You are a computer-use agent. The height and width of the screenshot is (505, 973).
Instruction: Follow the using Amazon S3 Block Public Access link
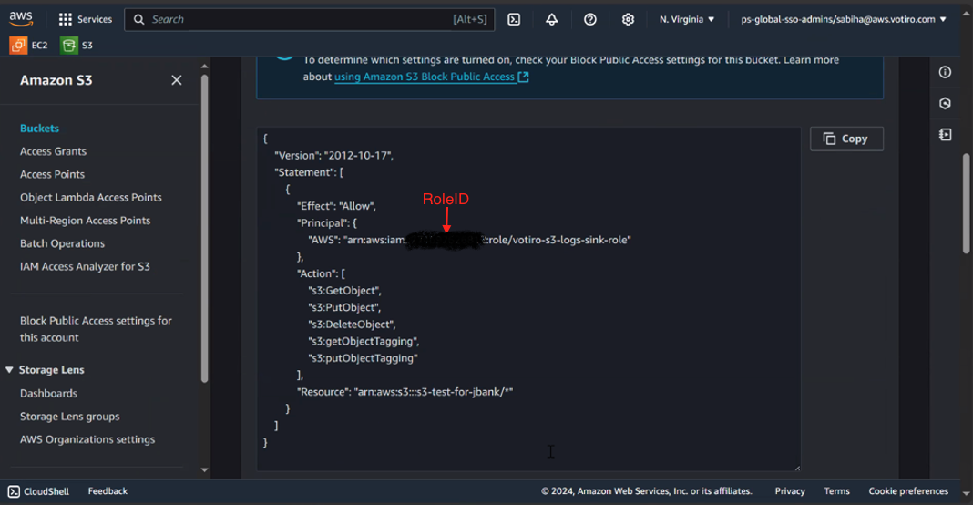(x=431, y=77)
